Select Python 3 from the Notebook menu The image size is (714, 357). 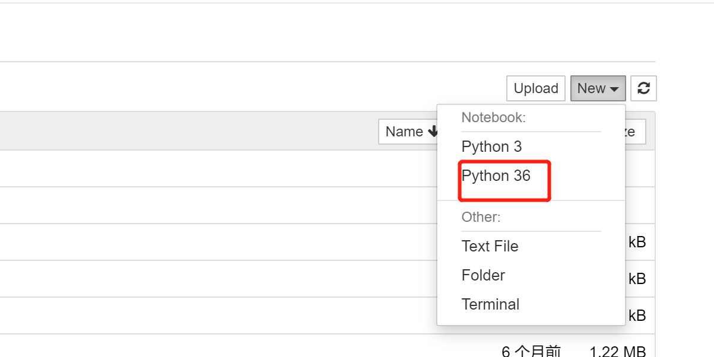click(x=491, y=146)
